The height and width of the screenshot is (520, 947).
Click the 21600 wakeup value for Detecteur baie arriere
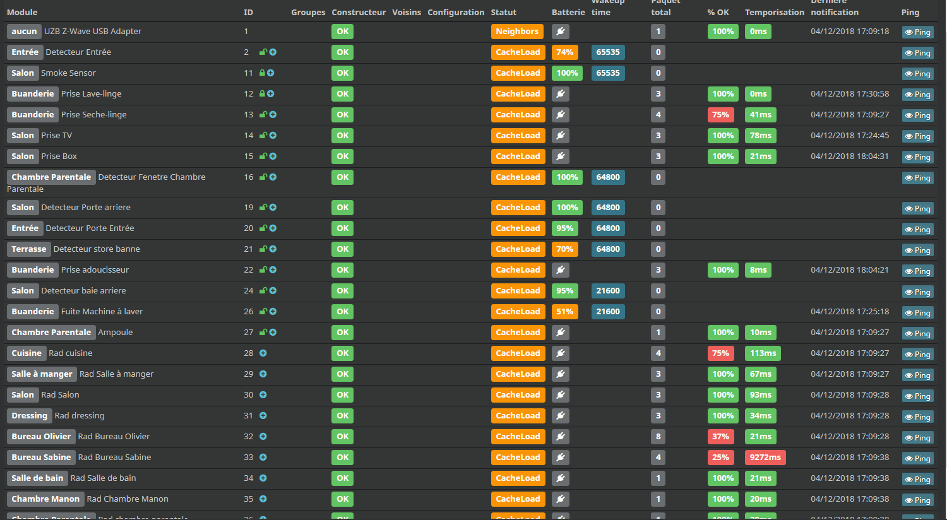[x=608, y=291]
